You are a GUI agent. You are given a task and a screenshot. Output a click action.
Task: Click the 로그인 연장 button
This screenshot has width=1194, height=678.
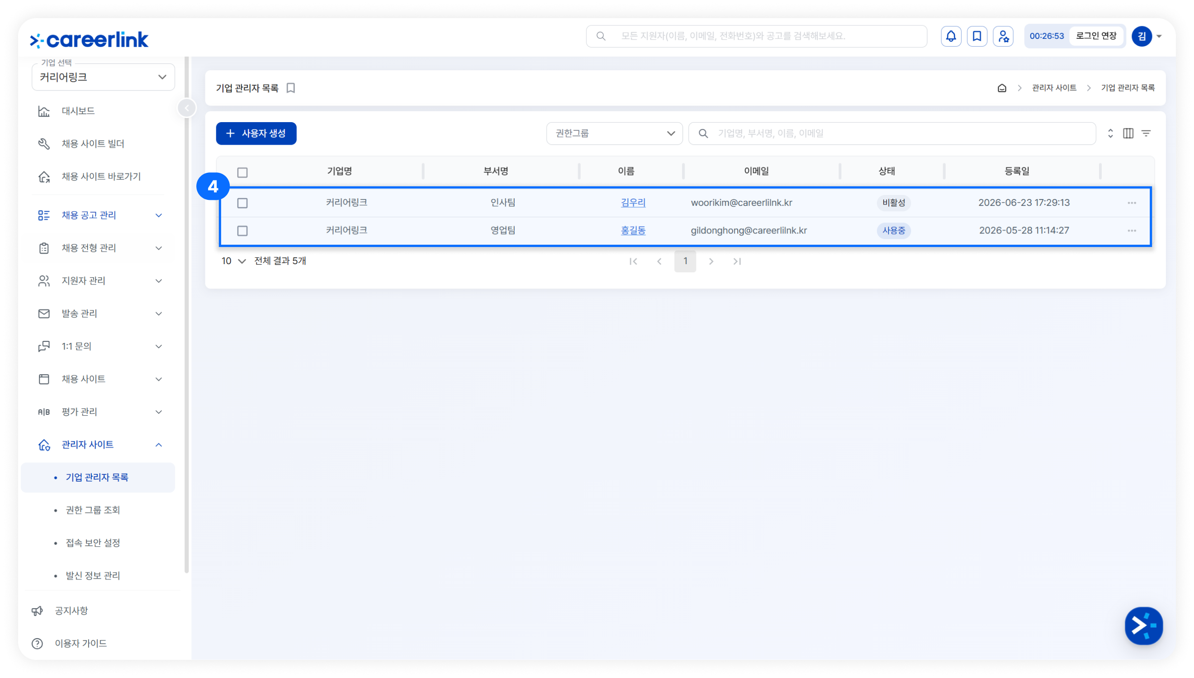(x=1096, y=36)
